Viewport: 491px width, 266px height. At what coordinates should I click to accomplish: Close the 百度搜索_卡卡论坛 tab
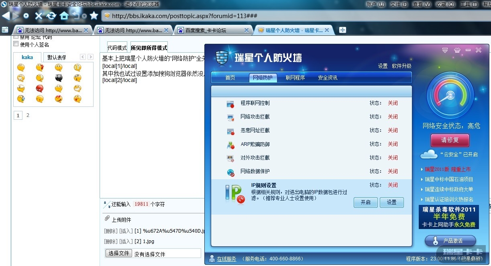[247, 30]
